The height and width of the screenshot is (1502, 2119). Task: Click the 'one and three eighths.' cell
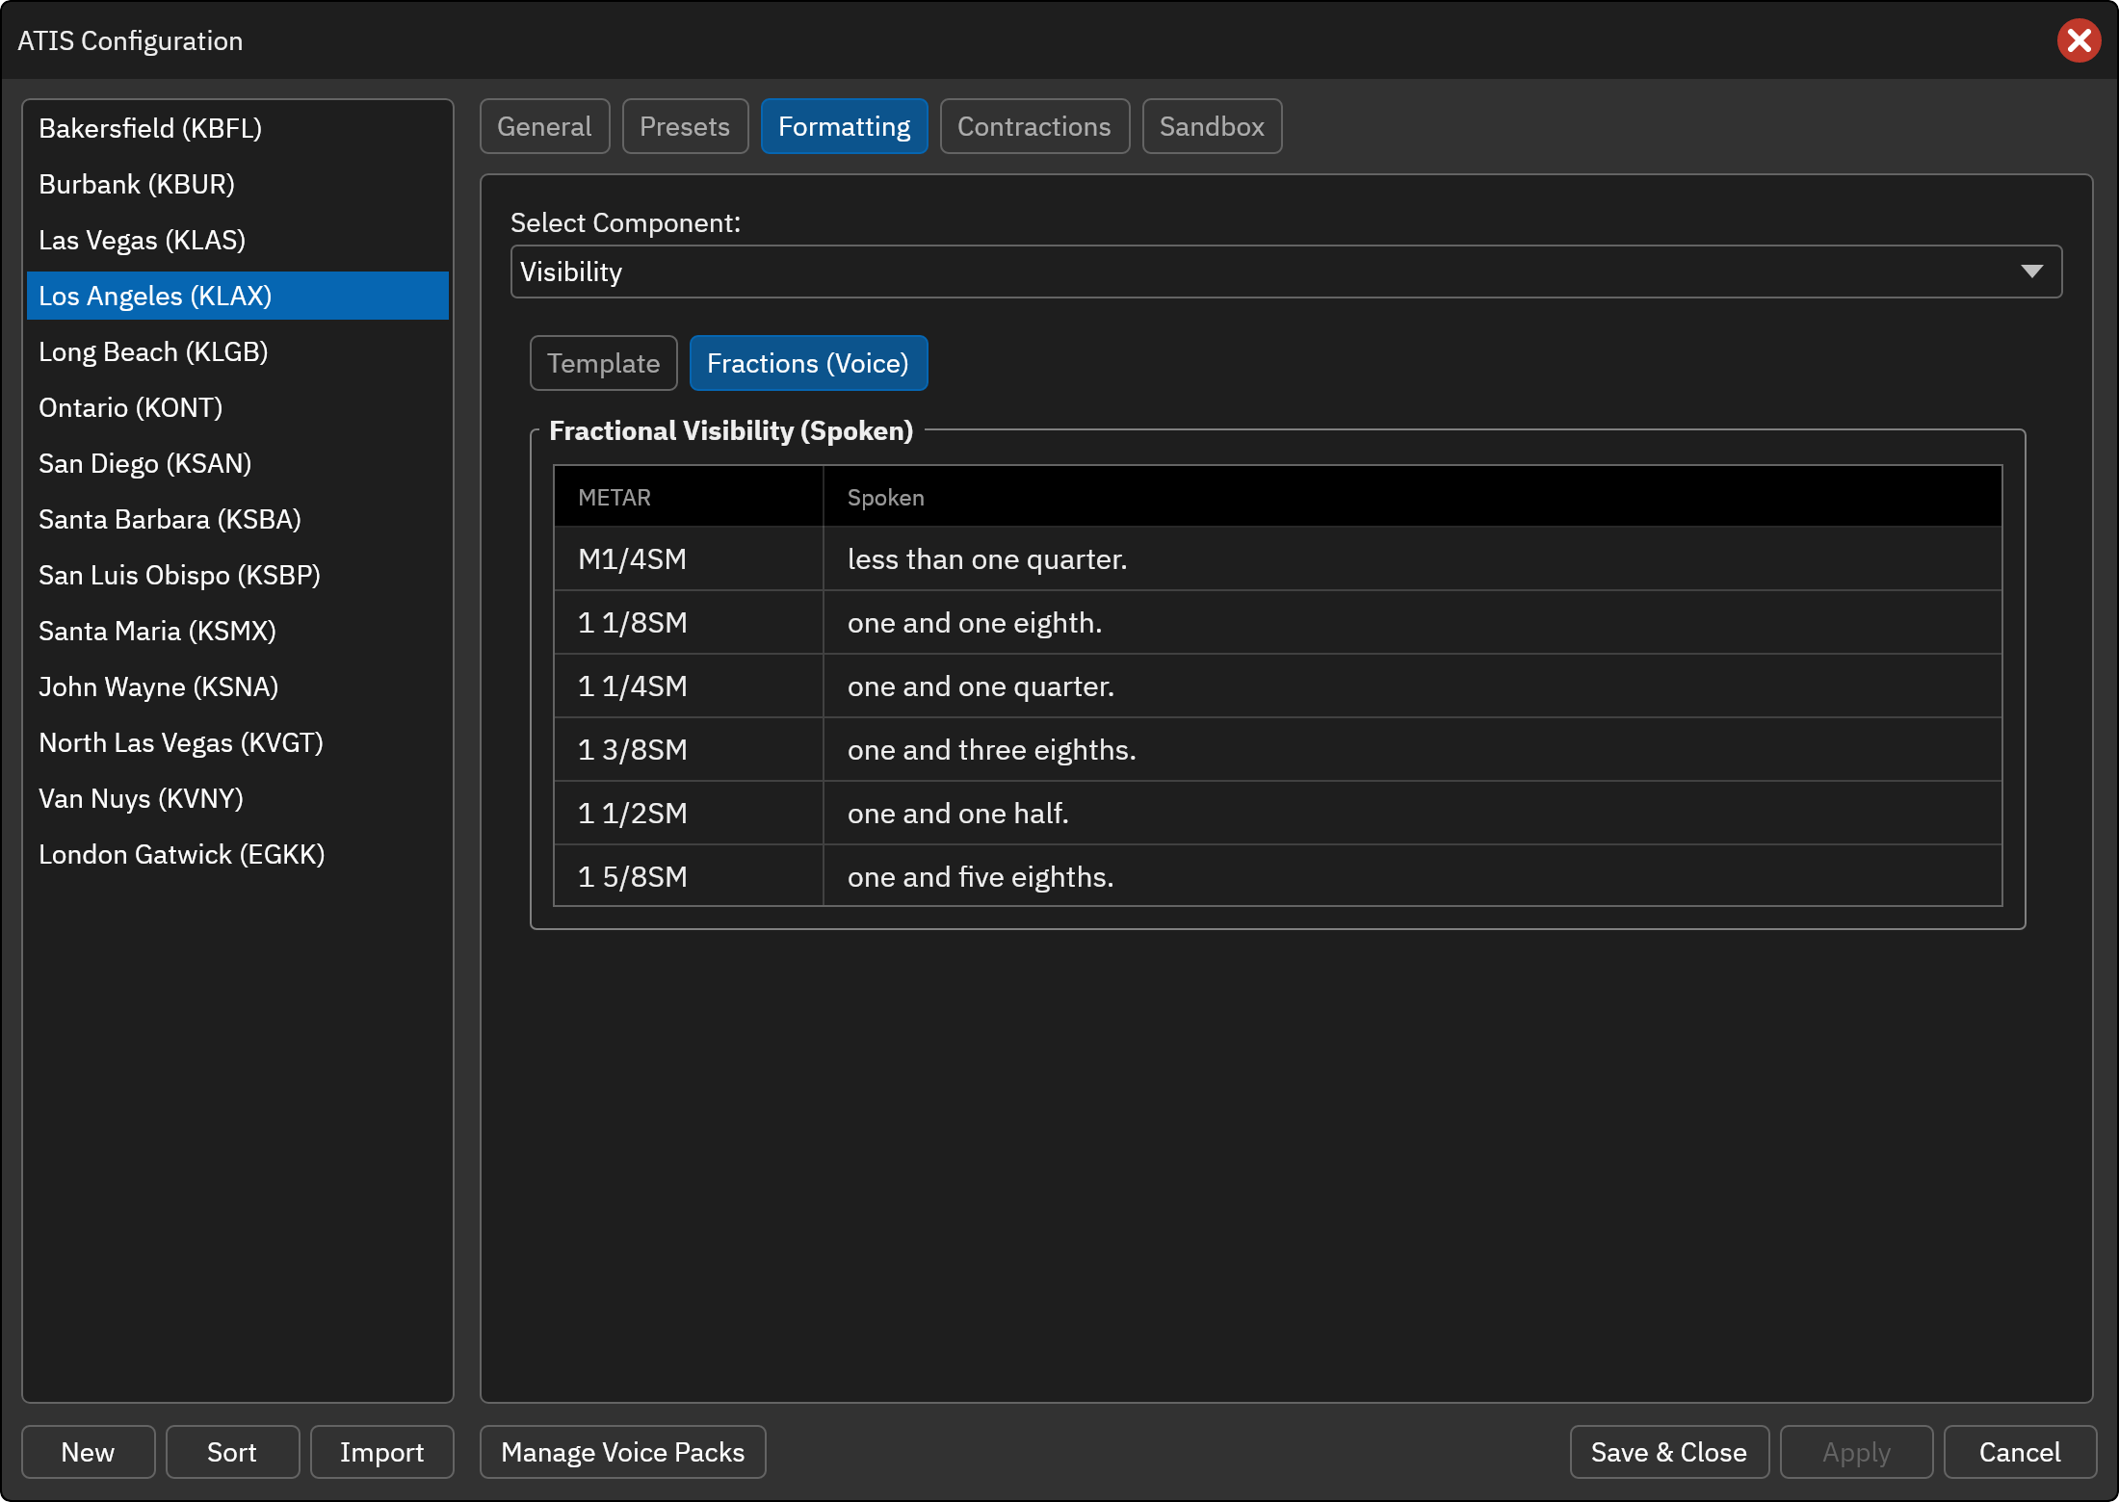coord(1412,749)
